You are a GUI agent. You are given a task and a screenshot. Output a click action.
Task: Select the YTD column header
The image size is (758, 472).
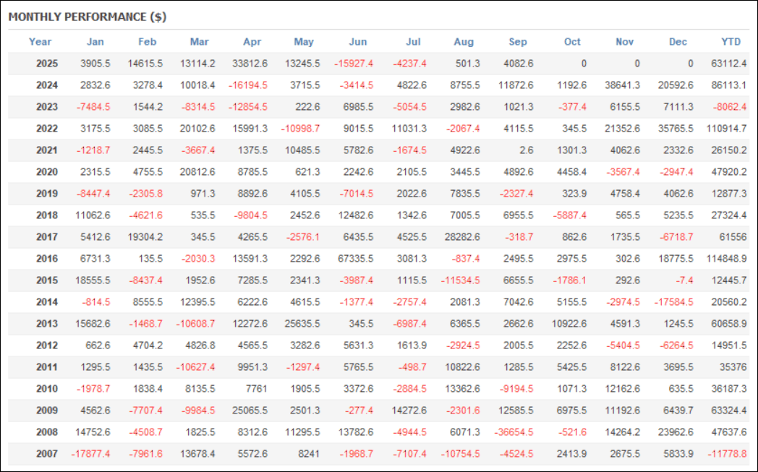coord(729,42)
